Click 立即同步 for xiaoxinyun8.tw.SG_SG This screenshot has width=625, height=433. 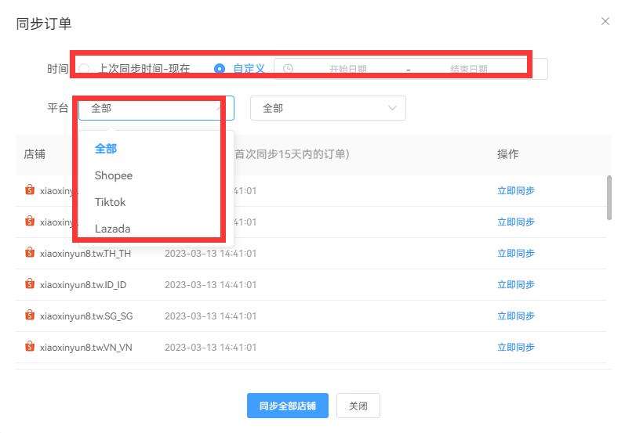pyautogui.click(x=515, y=316)
